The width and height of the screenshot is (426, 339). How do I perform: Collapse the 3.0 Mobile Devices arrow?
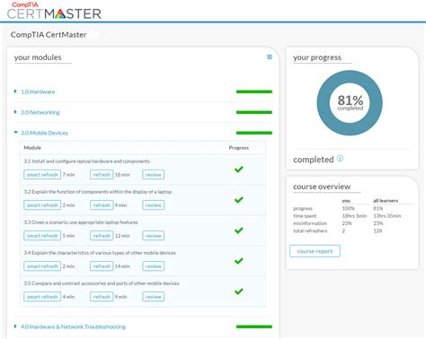click(x=16, y=133)
